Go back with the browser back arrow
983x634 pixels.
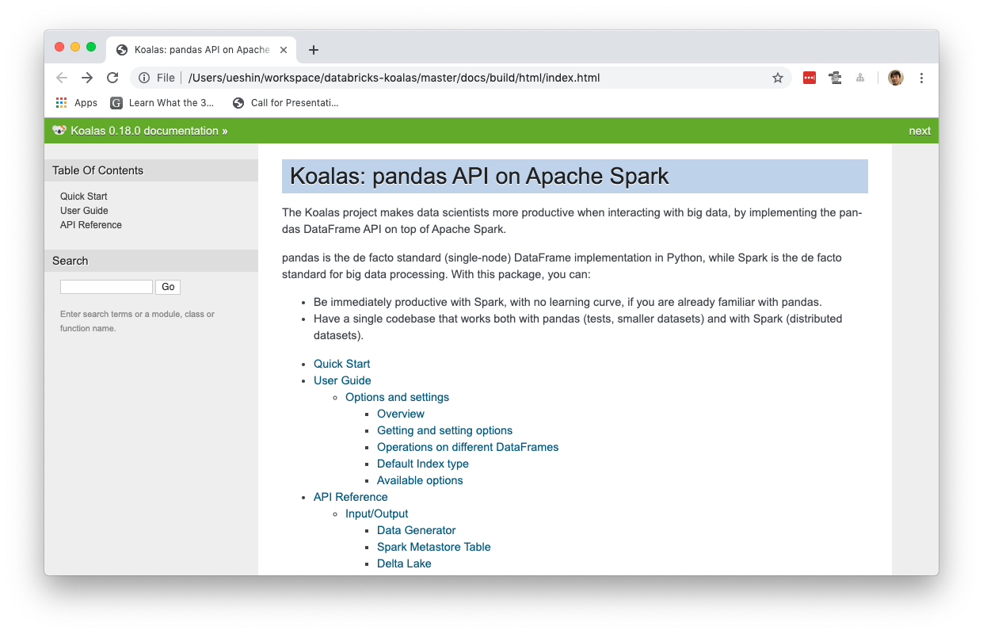pos(62,78)
